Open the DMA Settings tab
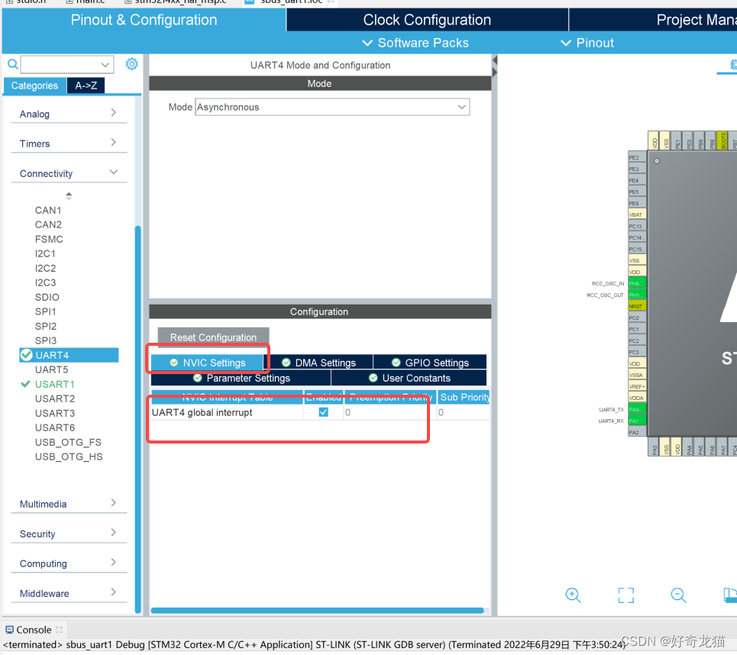 click(x=318, y=363)
